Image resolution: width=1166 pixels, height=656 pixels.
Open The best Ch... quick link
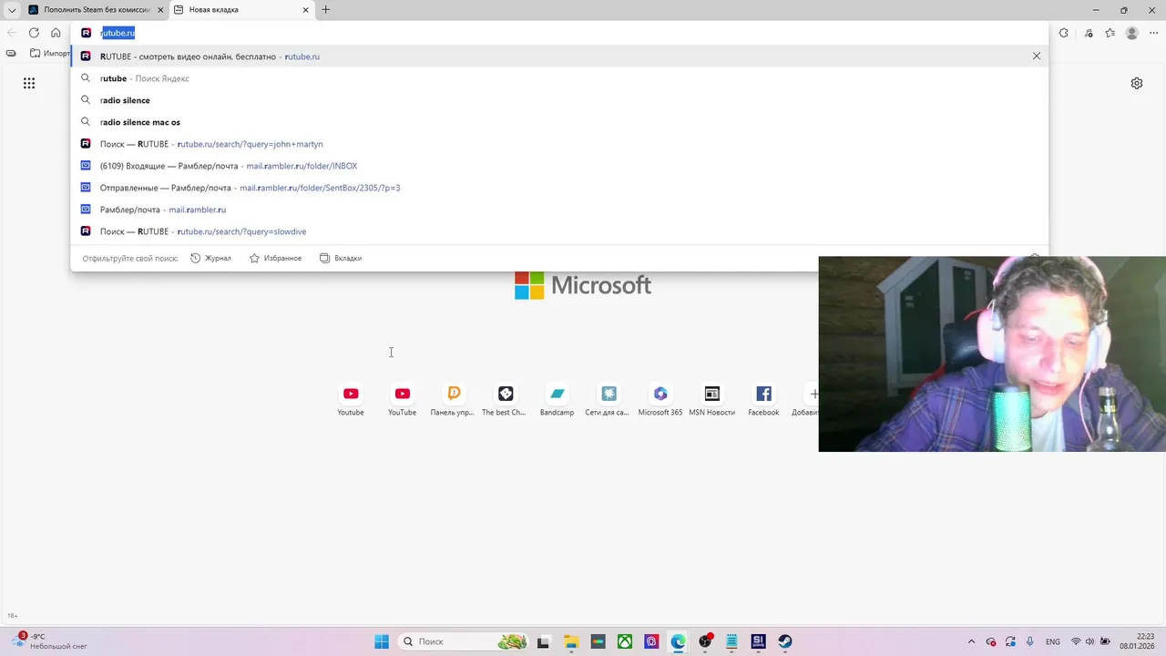tap(506, 399)
